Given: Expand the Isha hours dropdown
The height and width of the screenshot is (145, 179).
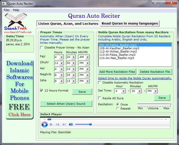Looking at the screenshot, I should click(61, 81).
